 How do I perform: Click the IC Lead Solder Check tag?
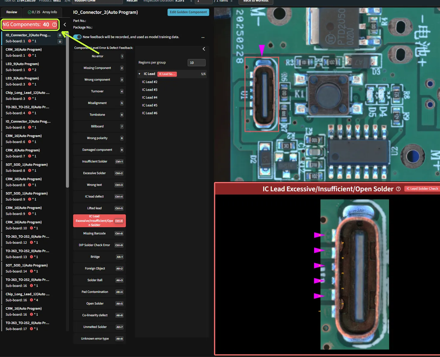point(422,189)
